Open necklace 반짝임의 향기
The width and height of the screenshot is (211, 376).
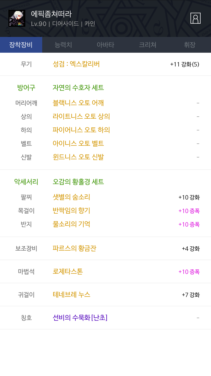coord(71,211)
